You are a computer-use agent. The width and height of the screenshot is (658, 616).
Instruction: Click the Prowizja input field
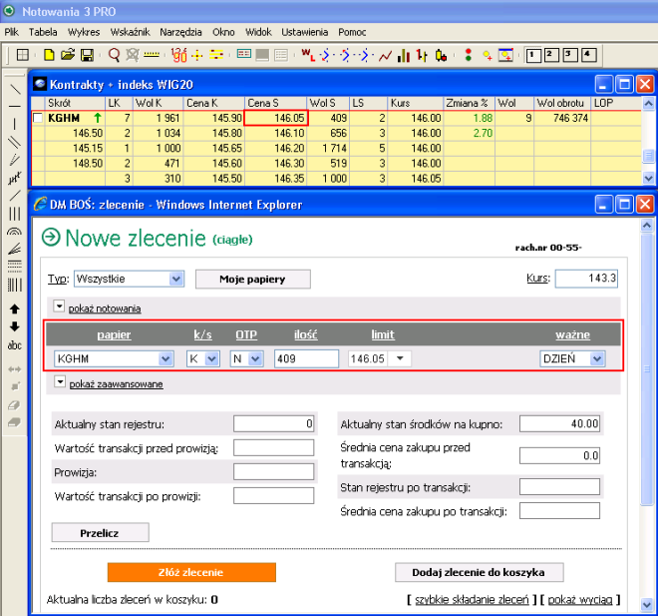coord(273,472)
